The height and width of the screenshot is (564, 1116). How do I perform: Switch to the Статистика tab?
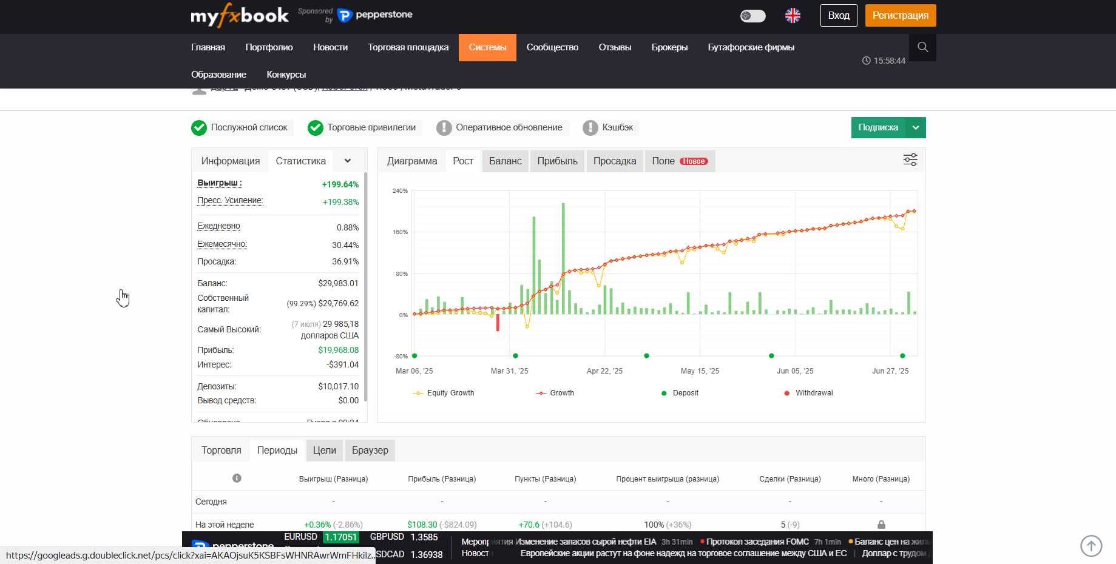(x=300, y=161)
